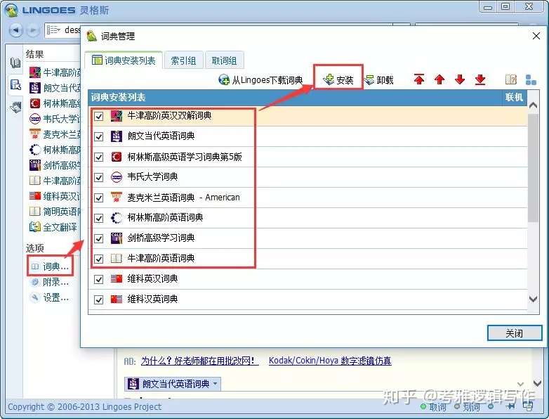The height and width of the screenshot is (419, 549).
Task: Open search box list dropdown in main window
Action: point(53,30)
